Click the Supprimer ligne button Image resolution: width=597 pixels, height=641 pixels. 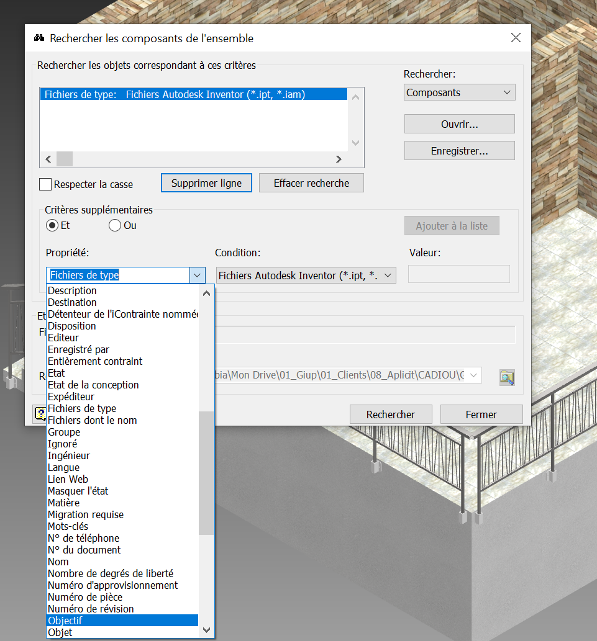click(x=206, y=182)
